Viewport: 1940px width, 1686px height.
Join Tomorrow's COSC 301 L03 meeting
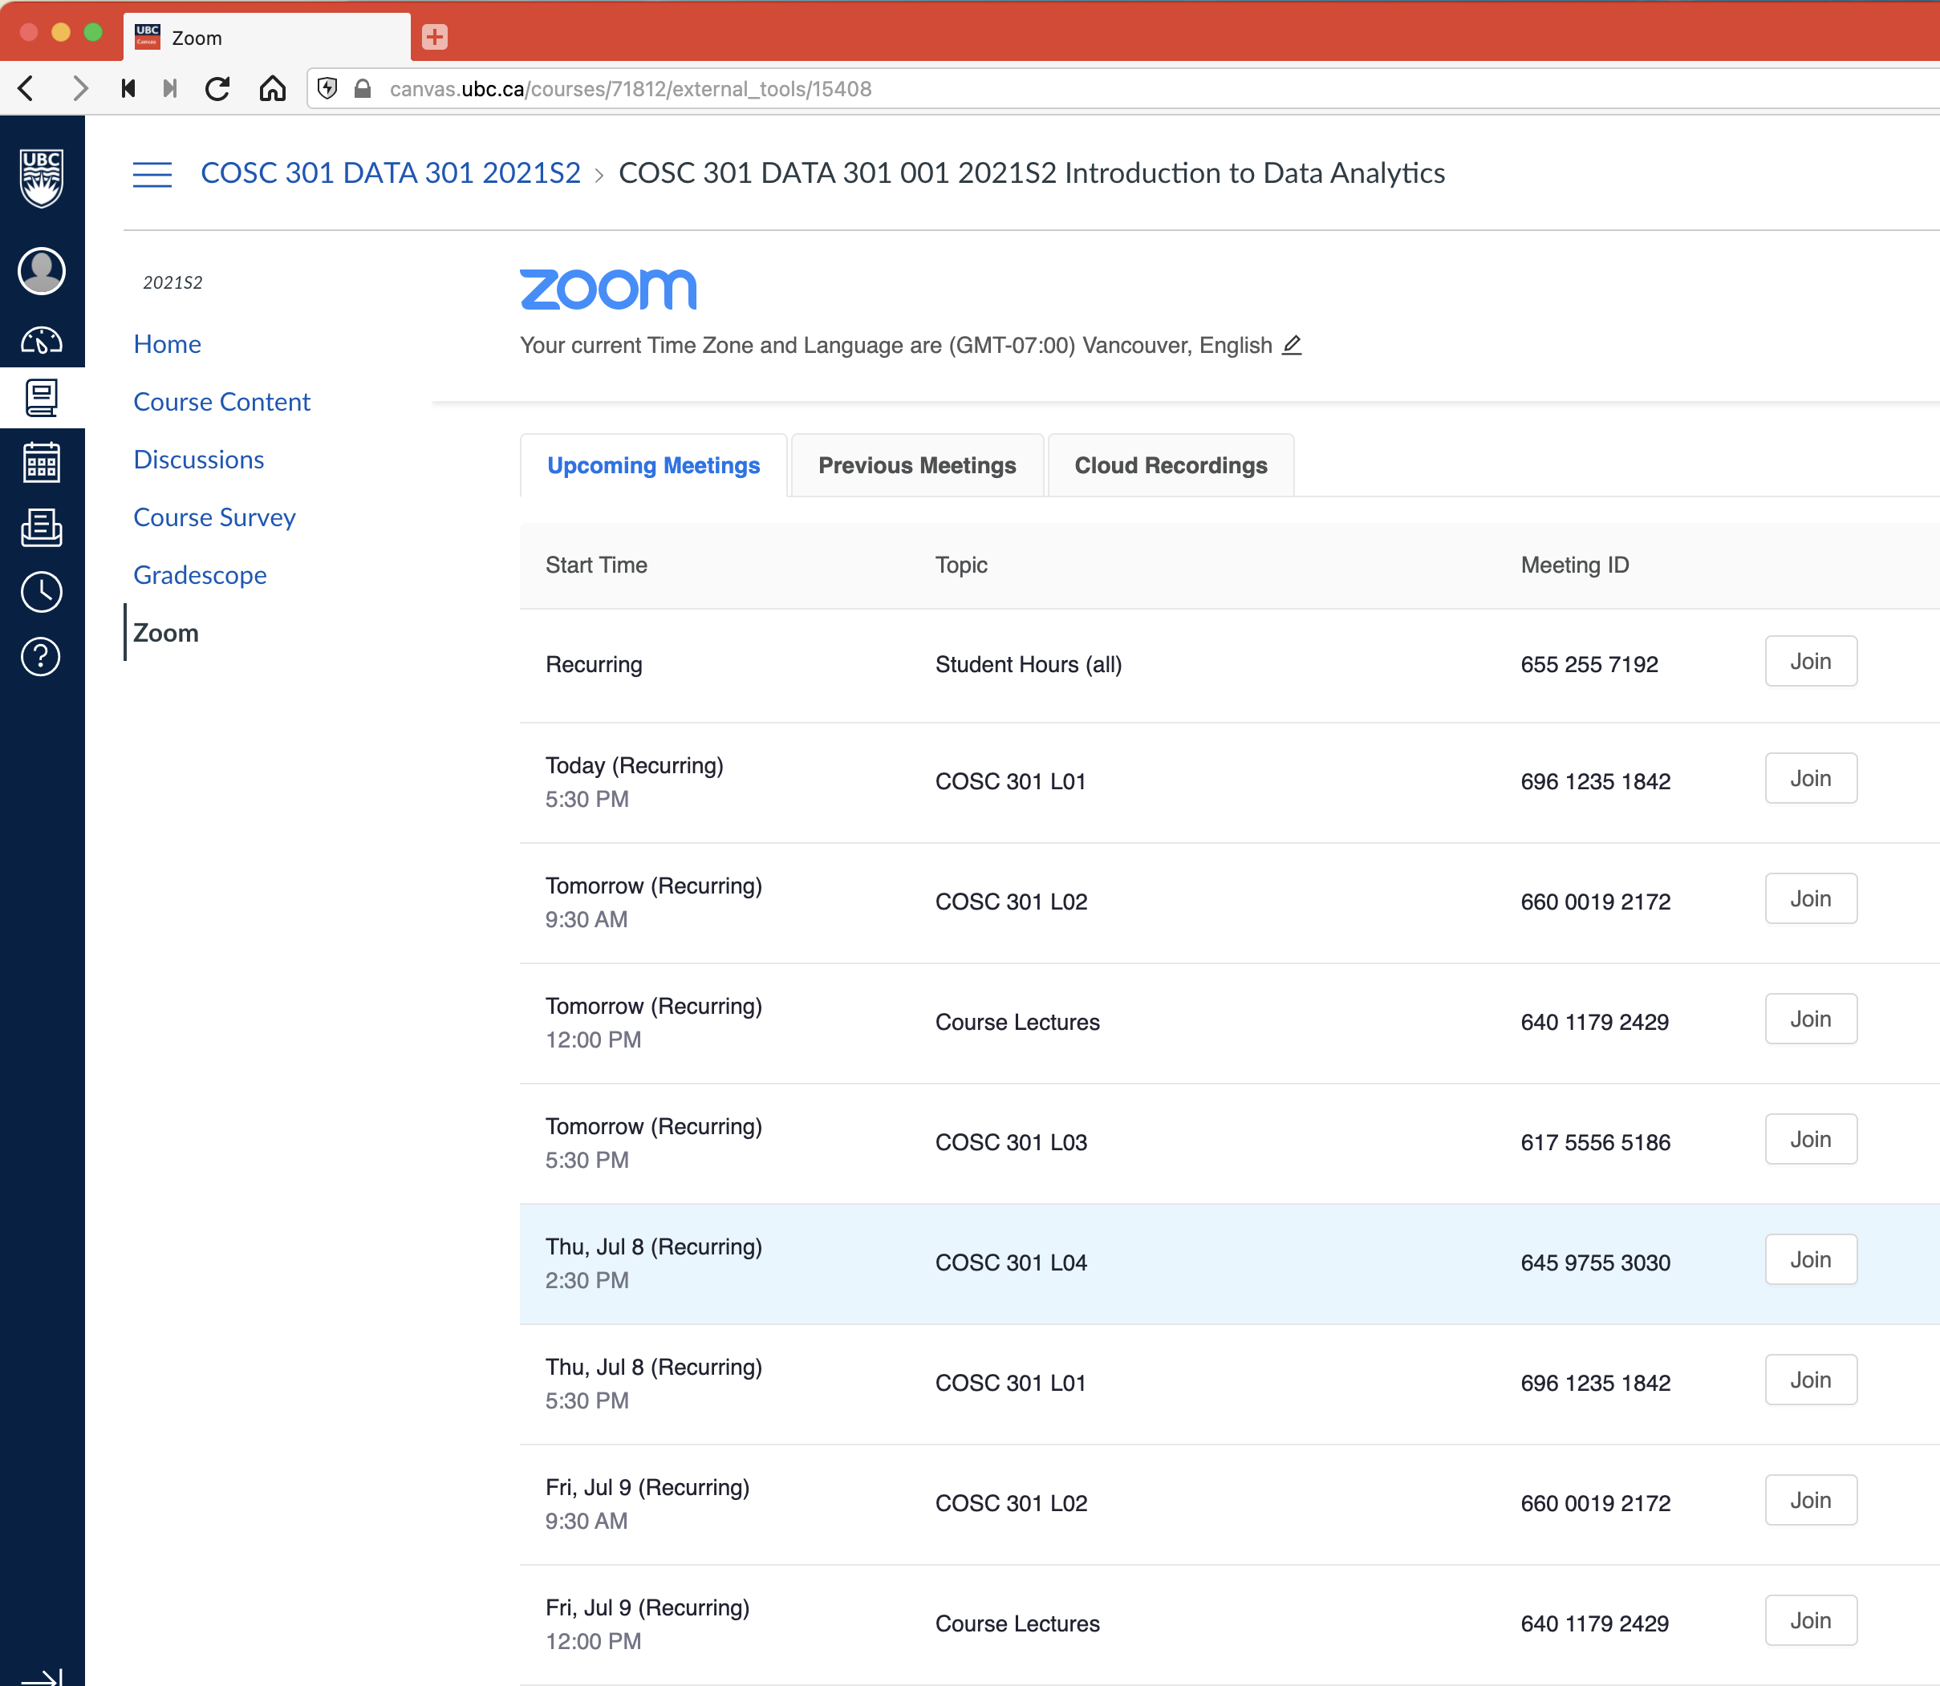click(1810, 1139)
